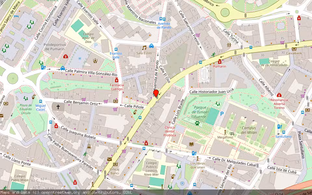312x195 pixels.
Task: Click the Resonancia Abierta Toreno clinic icon
Action: coord(279,95)
